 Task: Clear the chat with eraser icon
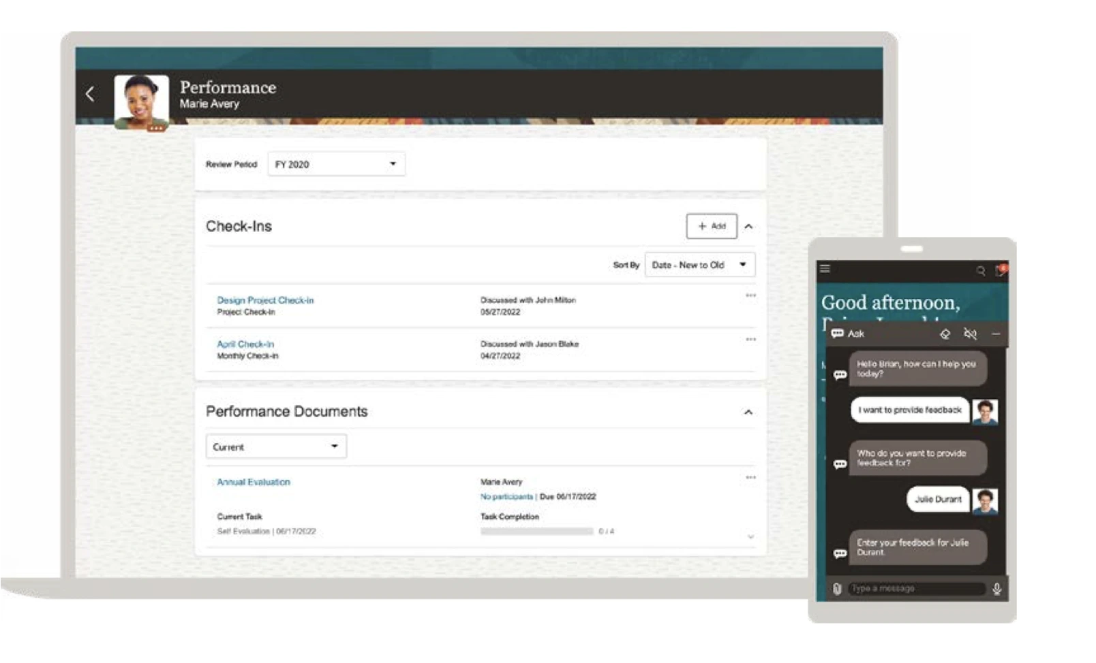tap(945, 334)
